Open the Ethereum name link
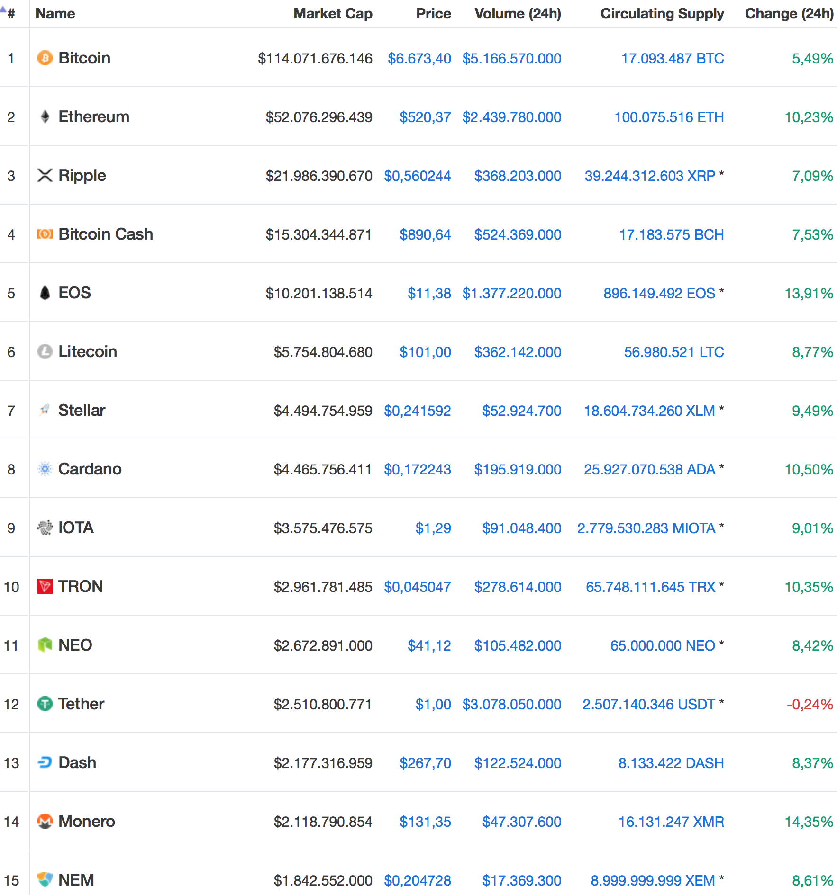This screenshot has width=837, height=895. click(x=94, y=116)
